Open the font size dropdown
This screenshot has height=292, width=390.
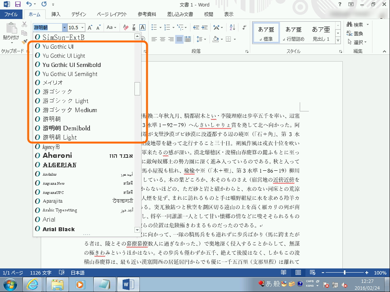tap(83, 27)
